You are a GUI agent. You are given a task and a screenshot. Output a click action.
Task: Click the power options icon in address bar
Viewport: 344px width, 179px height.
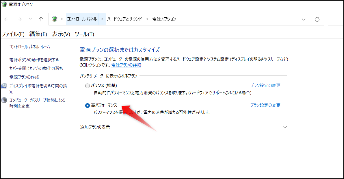click(x=55, y=19)
